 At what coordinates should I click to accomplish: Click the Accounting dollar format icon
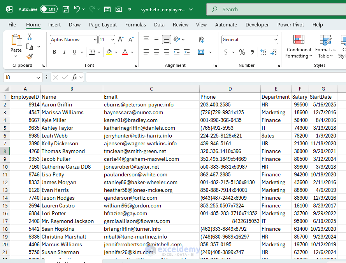coord(226,52)
